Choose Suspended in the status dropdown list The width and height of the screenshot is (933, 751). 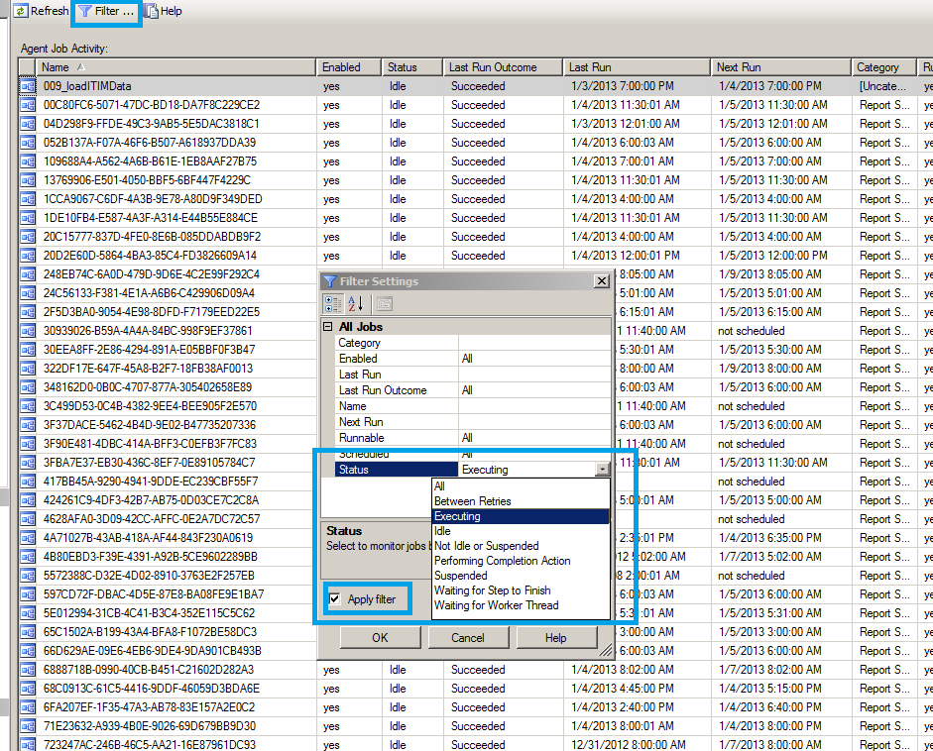[460, 576]
